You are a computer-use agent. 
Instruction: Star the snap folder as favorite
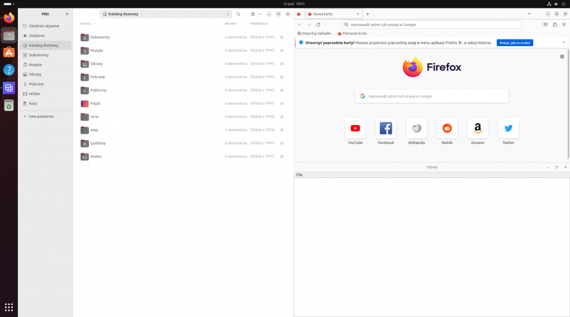coord(282,130)
